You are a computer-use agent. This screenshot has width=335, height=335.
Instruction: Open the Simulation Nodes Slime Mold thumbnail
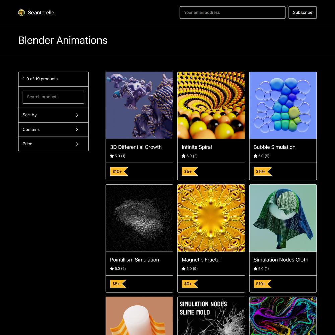(x=211, y=316)
